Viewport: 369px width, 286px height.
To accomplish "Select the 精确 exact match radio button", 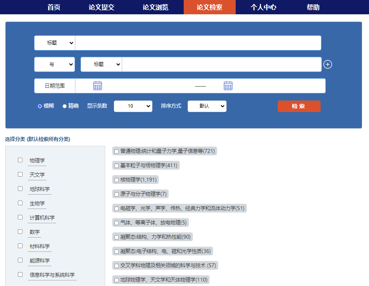I will point(65,106).
